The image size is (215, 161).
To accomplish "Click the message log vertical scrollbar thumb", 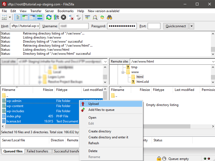I will tap(213, 49).
